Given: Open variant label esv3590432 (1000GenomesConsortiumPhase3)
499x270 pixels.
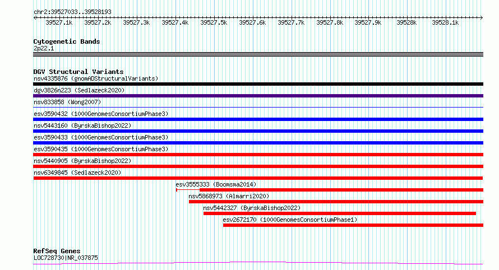Looking at the screenshot, I should pyautogui.click(x=101, y=114).
